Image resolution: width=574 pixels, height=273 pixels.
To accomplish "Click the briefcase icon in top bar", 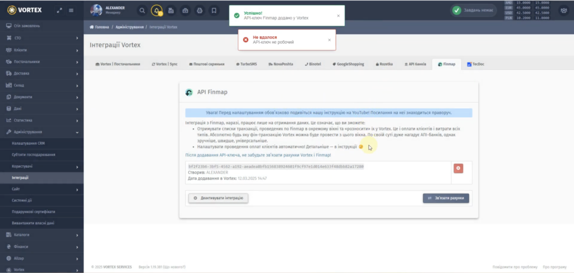I will 185,11.
